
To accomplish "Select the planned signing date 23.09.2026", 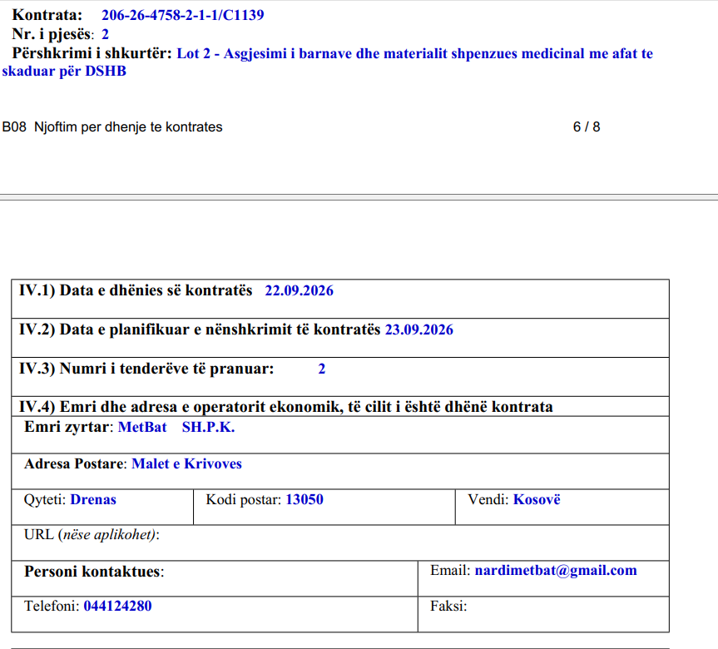I will pos(419,329).
